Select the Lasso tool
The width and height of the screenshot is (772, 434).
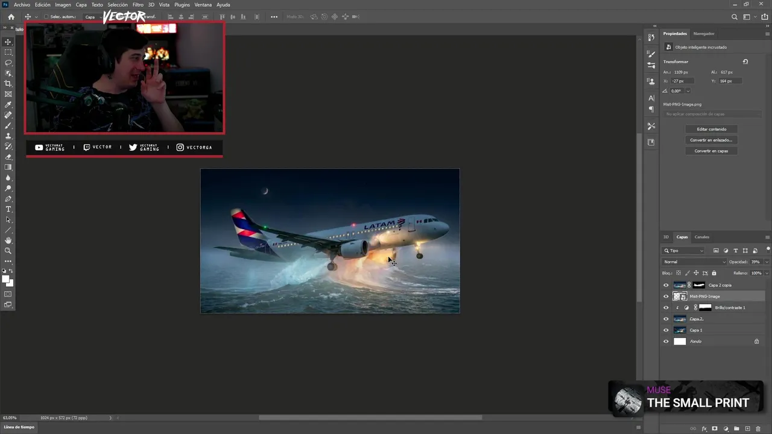click(8, 63)
